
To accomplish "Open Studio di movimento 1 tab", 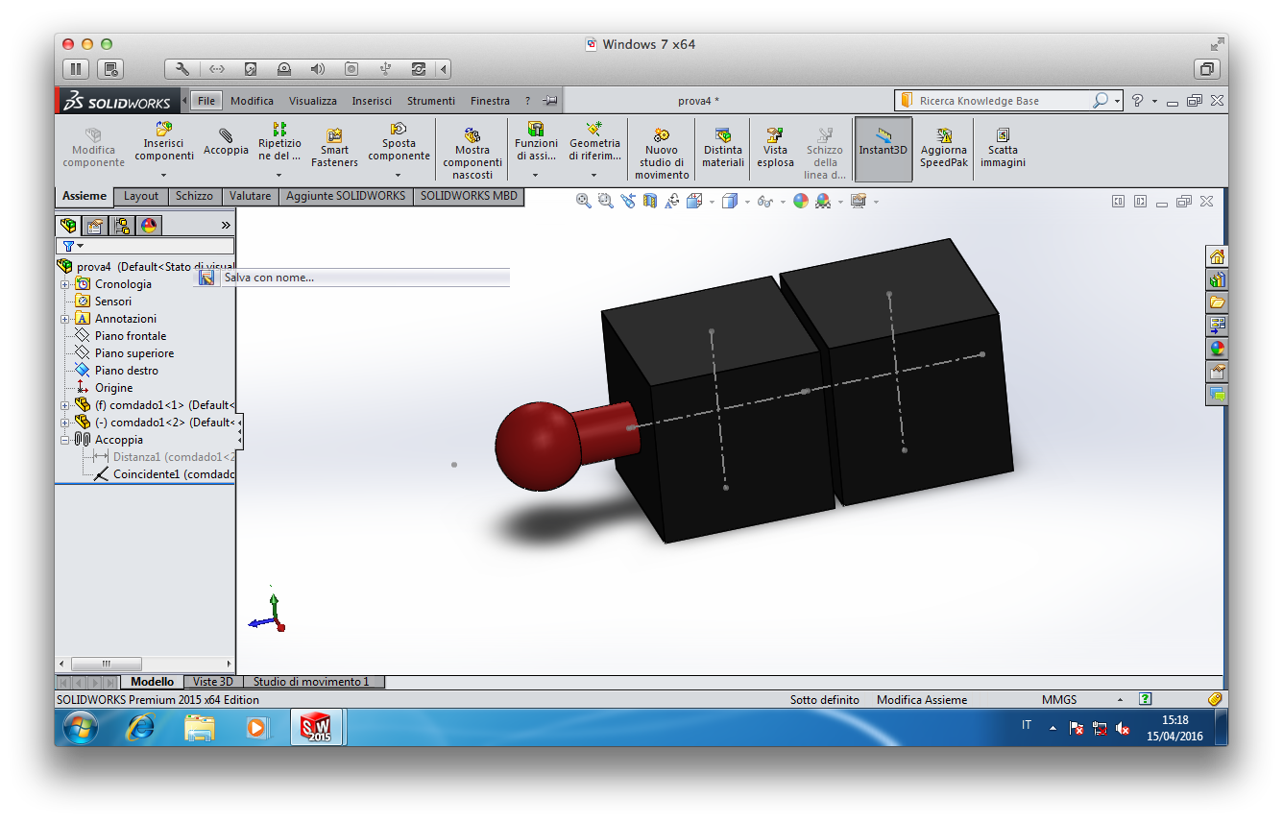I will point(311,682).
